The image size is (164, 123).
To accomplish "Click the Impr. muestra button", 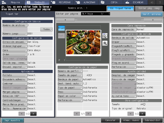I will 13,120.
